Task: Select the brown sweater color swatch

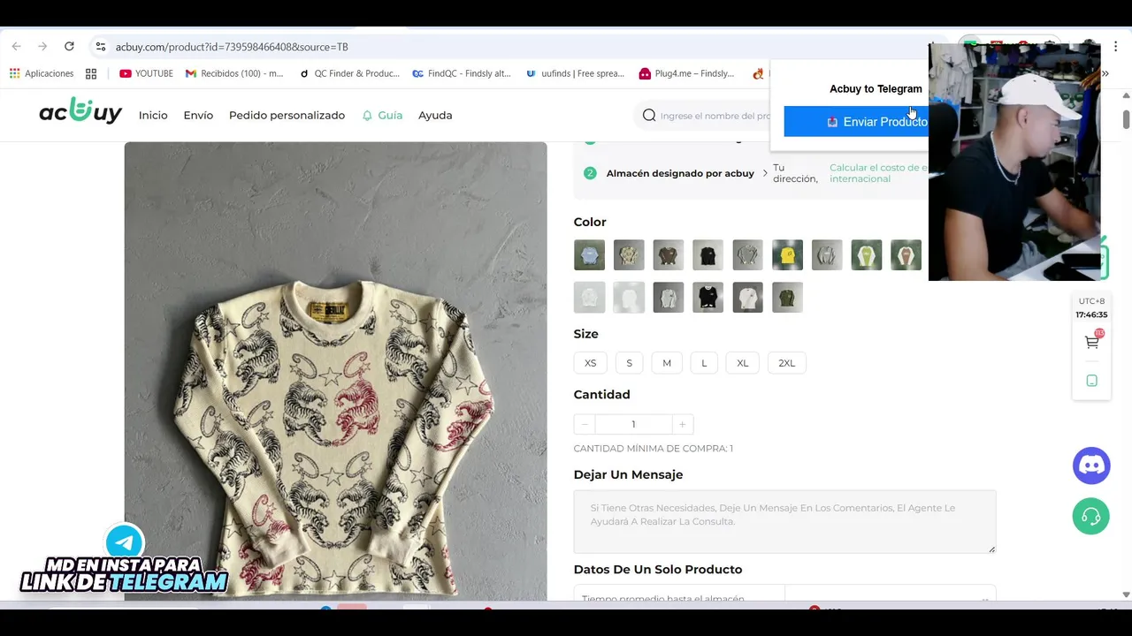Action: coord(669,255)
